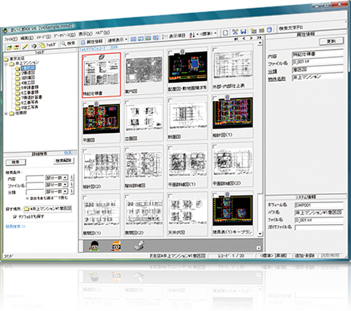Screen dimensions: 351x311
Task: Open the 編集(E) menu
Action: coord(26,38)
